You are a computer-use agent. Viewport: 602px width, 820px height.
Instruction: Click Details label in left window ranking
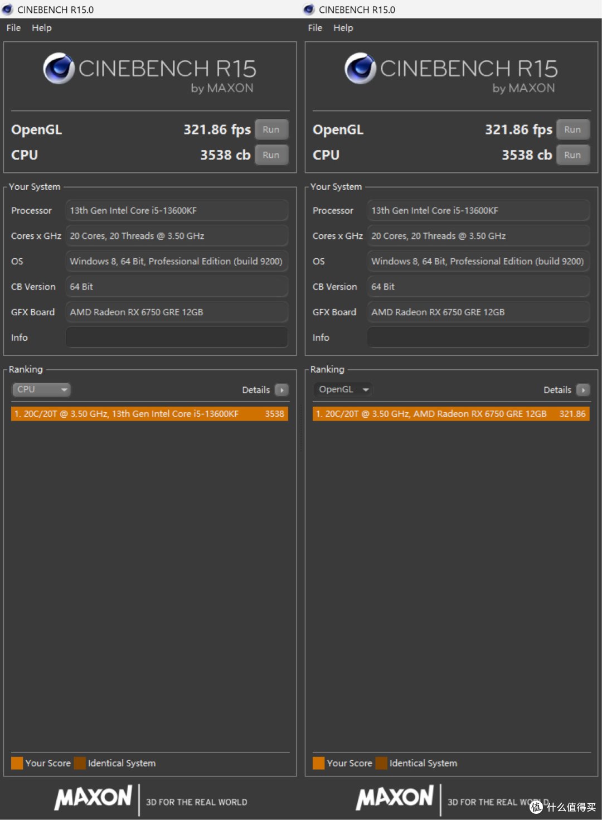coord(256,390)
